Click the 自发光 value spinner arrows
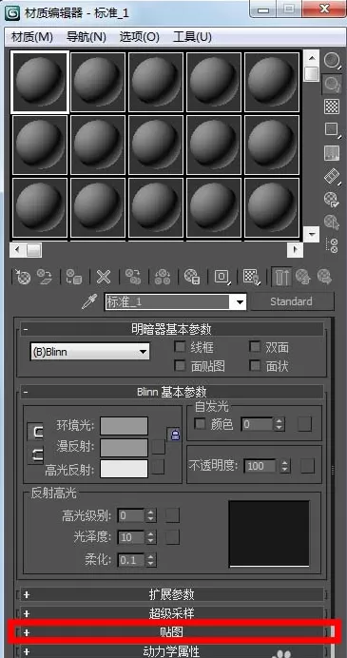The width and height of the screenshot is (347, 658). click(280, 424)
